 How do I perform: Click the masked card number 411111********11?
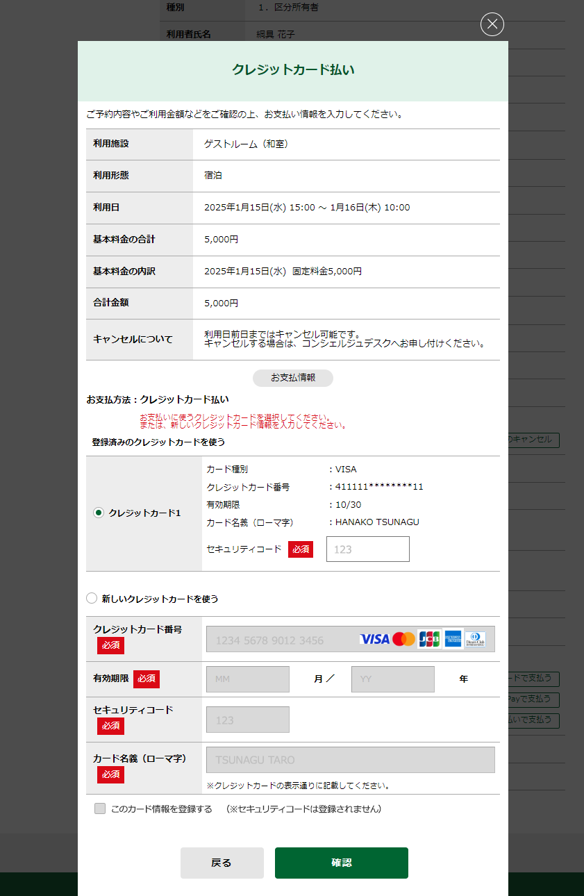click(x=379, y=487)
